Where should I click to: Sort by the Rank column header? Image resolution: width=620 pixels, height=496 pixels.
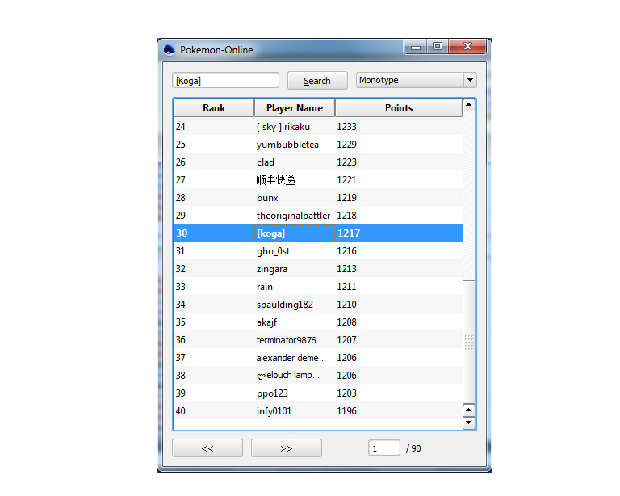pyautogui.click(x=214, y=108)
